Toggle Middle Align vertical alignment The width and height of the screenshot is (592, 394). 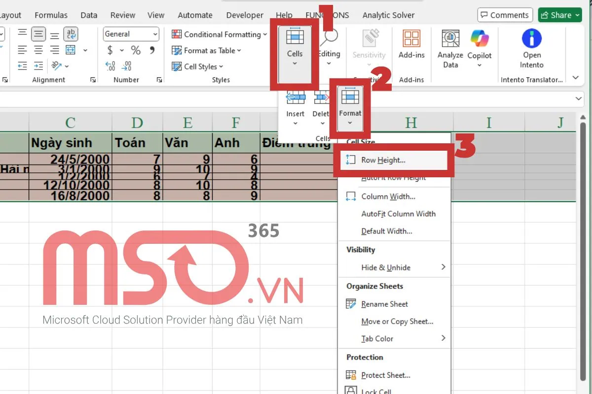[38, 34]
